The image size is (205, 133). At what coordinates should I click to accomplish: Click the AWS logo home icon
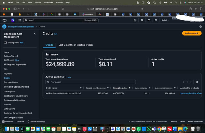coord(4,20)
